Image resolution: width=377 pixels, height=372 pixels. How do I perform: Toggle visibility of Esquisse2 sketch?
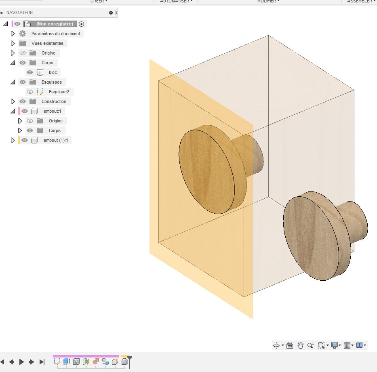(29, 92)
